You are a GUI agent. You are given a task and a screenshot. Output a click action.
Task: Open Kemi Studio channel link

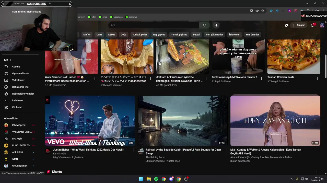click(60, 154)
